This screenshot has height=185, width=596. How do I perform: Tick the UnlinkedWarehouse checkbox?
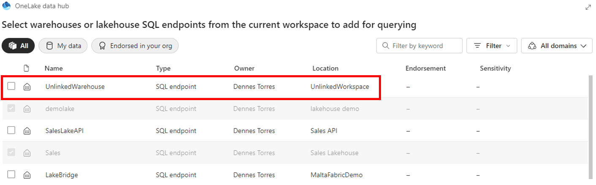coord(11,86)
